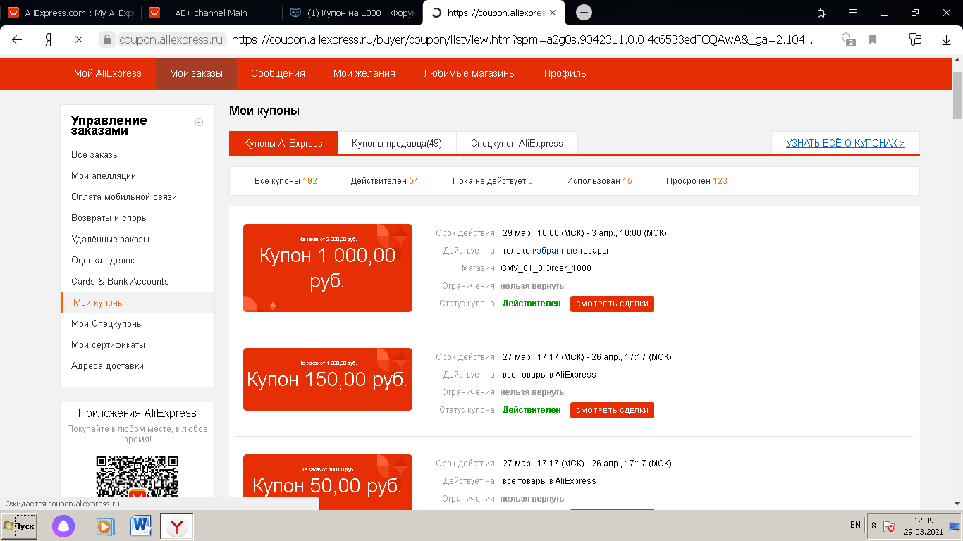
Task: Open the Protect shield icon with badge 2
Action: (x=848, y=39)
